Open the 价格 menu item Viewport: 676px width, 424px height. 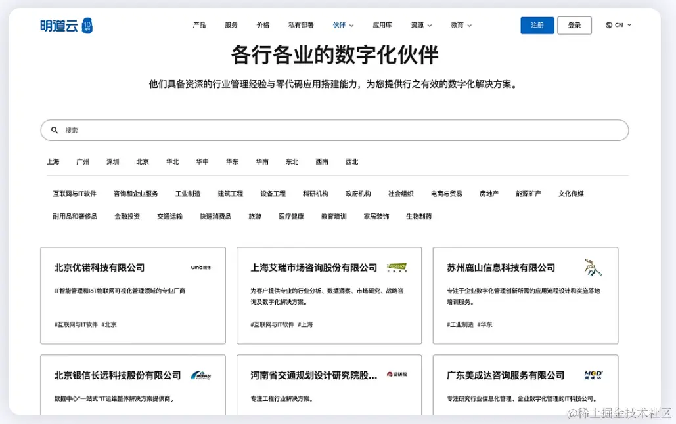click(263, 25)
